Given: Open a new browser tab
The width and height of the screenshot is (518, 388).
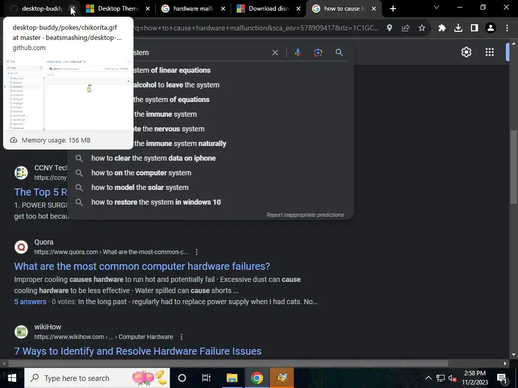Looking at the screenshot, I should (393, 9).
